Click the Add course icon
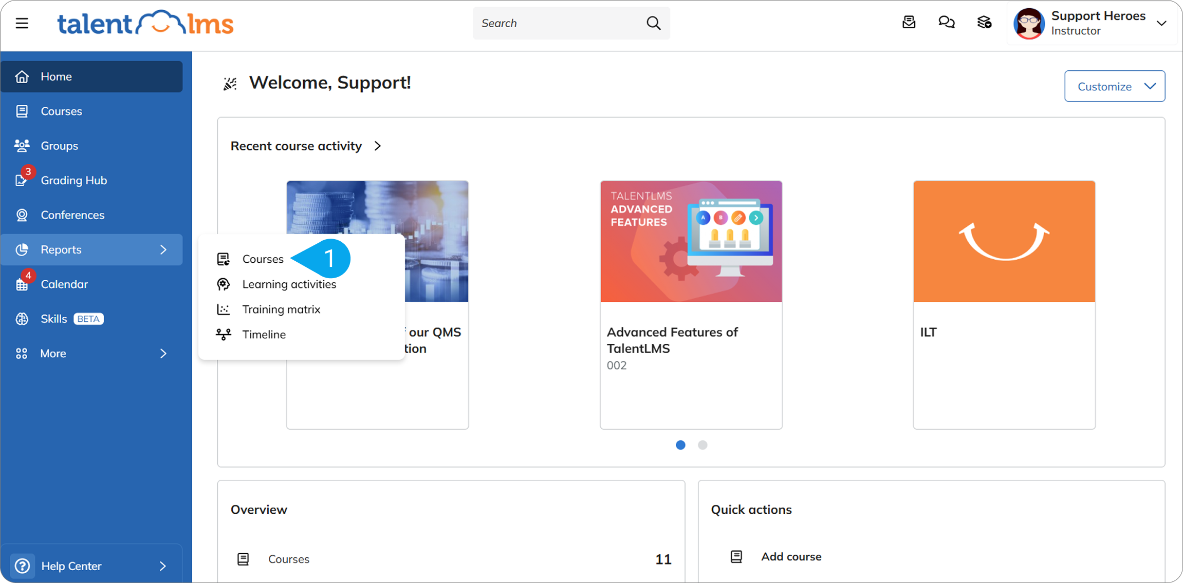The image size is (1183, 583). pos(736,556)
